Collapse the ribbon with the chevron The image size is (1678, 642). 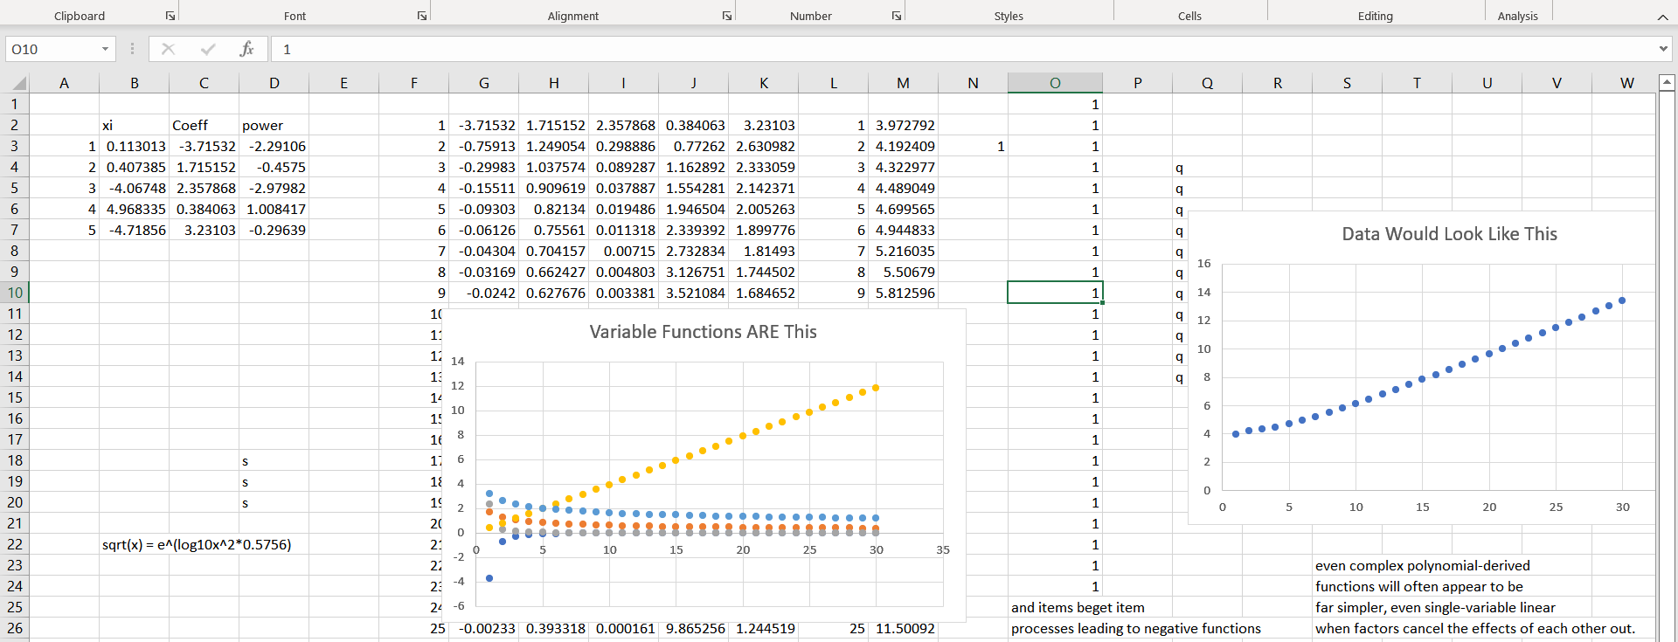[x=1662, y=17]
